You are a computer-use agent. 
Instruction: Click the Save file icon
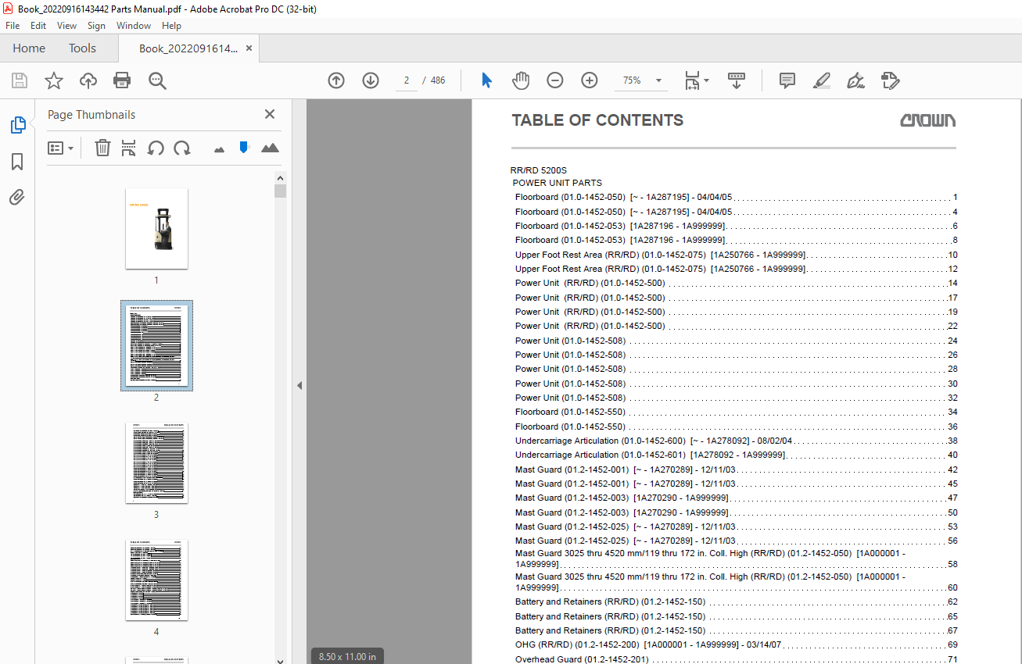point(19,80)
